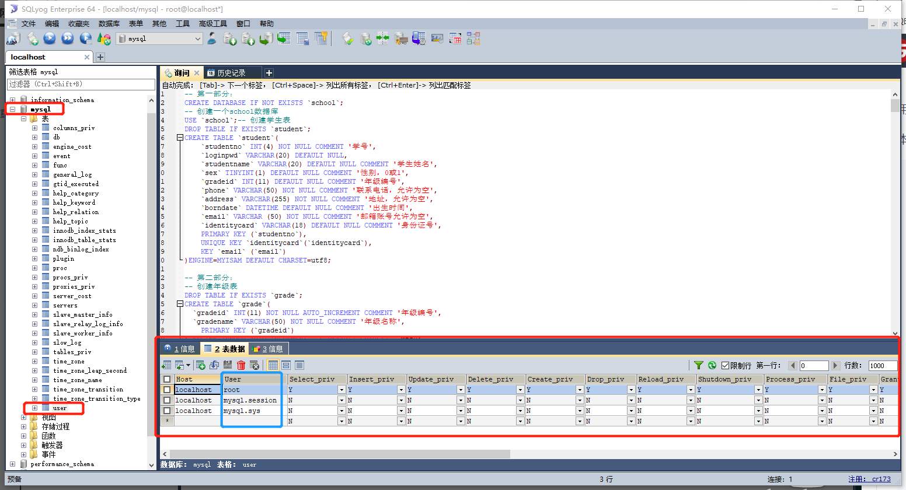Click the copy database to another host icon

pyautogui.click(x=266, y=38)
